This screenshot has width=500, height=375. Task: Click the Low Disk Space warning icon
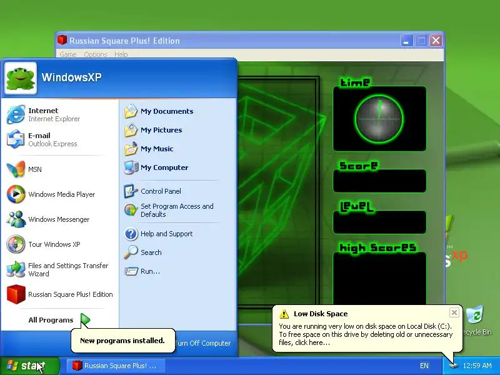pos(284,314)
